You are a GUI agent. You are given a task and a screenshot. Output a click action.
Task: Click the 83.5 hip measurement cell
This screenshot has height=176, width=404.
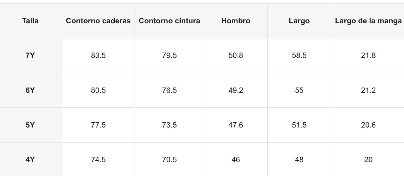coord(98,56)
